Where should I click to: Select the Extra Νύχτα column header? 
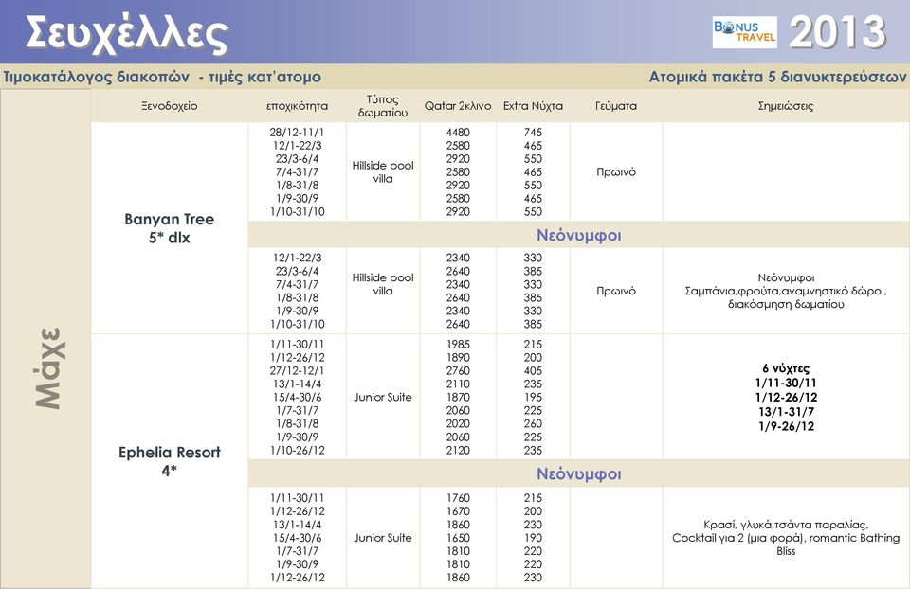(533, 106)
